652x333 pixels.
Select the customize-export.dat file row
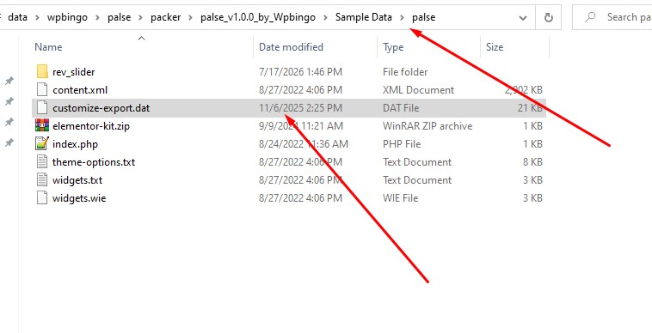(x=288, y=108)
